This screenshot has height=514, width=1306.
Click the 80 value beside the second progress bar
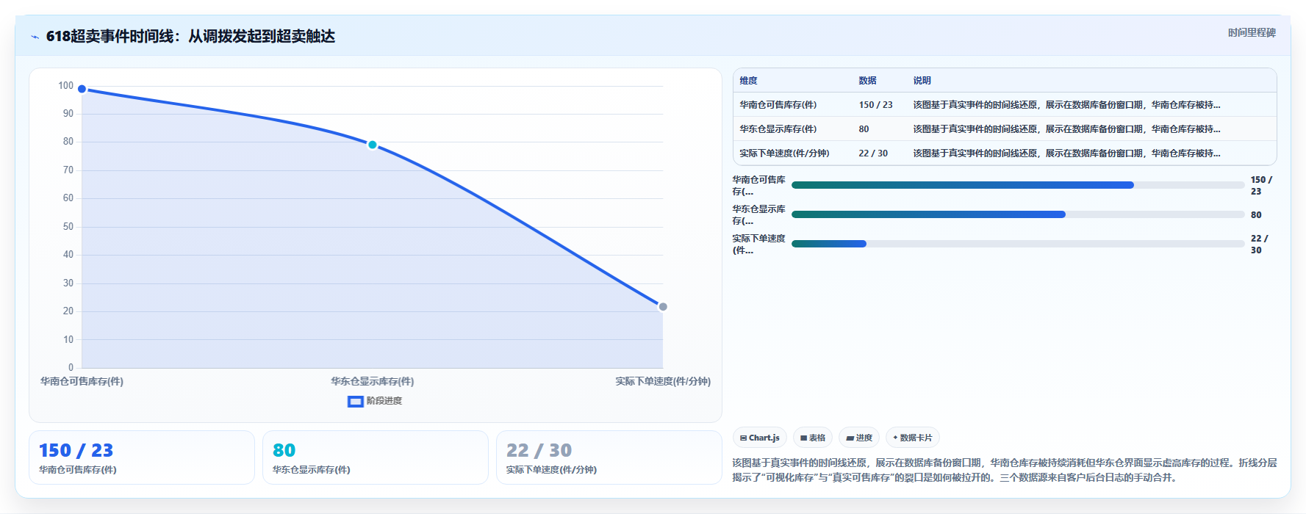click(1256, 215)
